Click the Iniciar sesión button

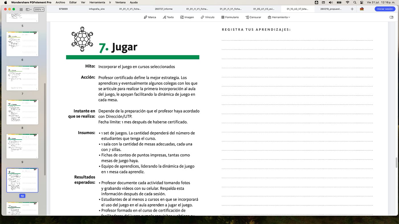[x=385, y=9]
